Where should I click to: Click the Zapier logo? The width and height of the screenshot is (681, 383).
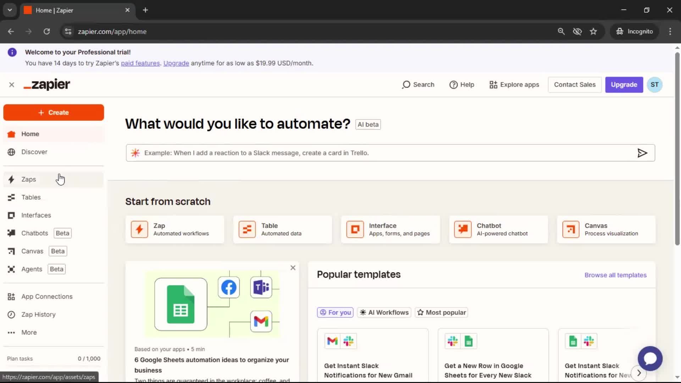(47, 84)
